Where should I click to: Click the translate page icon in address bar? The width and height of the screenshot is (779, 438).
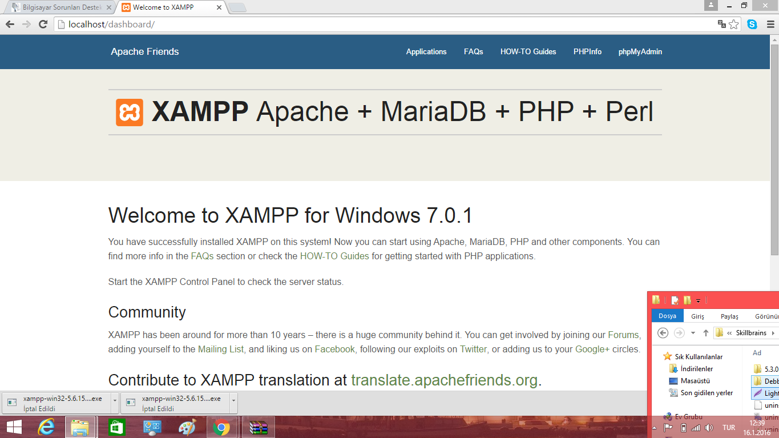coord(722,24)
